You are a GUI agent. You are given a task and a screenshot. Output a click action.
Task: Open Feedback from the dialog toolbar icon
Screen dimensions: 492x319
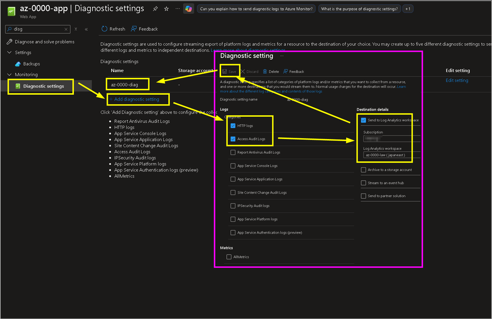285,71
